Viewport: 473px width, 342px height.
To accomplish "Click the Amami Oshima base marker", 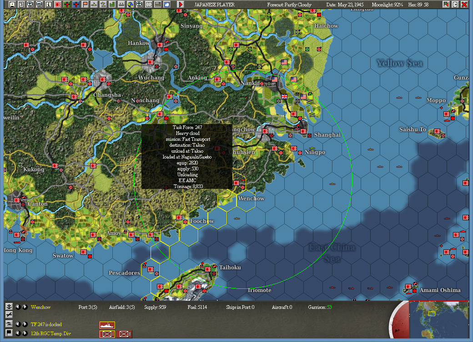I will click(408, 286).
